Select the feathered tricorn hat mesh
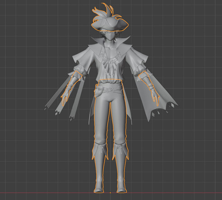Viewport: 222px width, 200px height. coord(110,24)
